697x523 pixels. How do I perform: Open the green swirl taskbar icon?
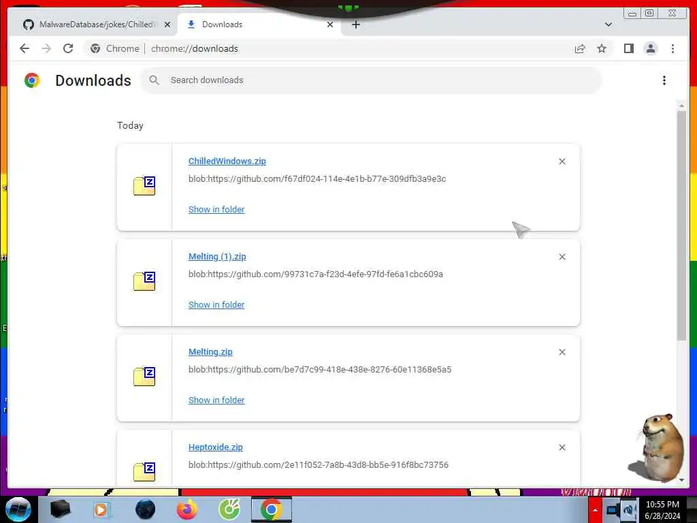[229, 509]
